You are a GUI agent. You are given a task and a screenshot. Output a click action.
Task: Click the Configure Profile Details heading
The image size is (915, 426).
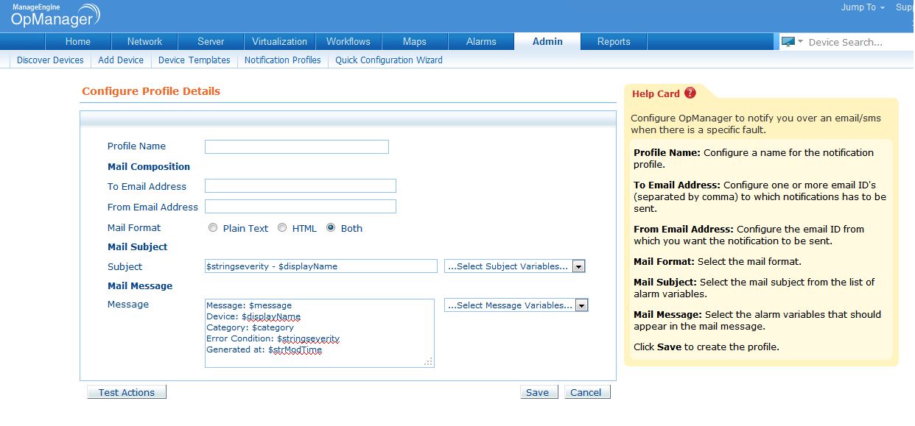point(151,91)
